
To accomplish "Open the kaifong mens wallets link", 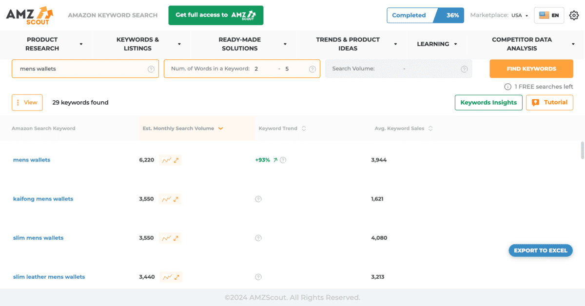I will (x=43, y=199).
